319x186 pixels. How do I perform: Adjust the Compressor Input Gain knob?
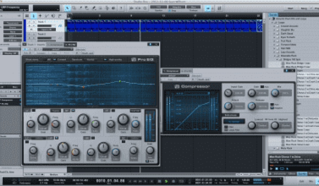point(228,93)
